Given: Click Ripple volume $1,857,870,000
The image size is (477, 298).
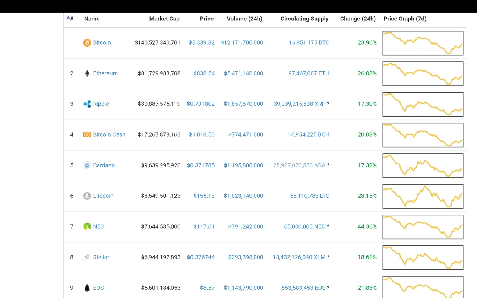Looking at the screenshot, I should click(x=243, y=104).
